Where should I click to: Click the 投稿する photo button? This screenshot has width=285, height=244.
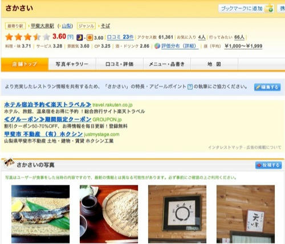click(x=268, y=165)
